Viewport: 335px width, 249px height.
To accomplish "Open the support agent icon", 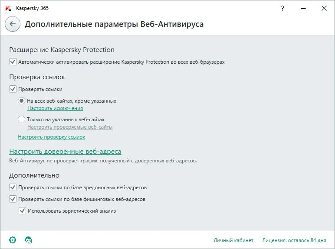I will tap(28, 240).
